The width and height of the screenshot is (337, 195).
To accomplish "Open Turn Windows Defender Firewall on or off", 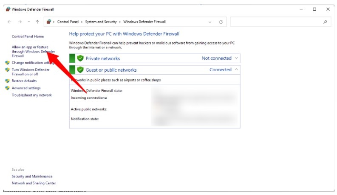I will 31,72.
